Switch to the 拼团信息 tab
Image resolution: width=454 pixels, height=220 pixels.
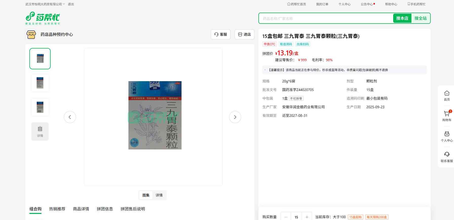coord(105,209)
